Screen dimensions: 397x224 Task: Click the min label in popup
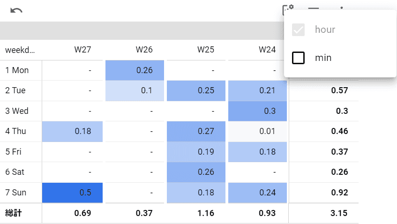[x=323, y=58]
